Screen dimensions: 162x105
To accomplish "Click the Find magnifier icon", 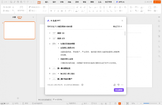I will pyautogui.click(x=150, y=7).
